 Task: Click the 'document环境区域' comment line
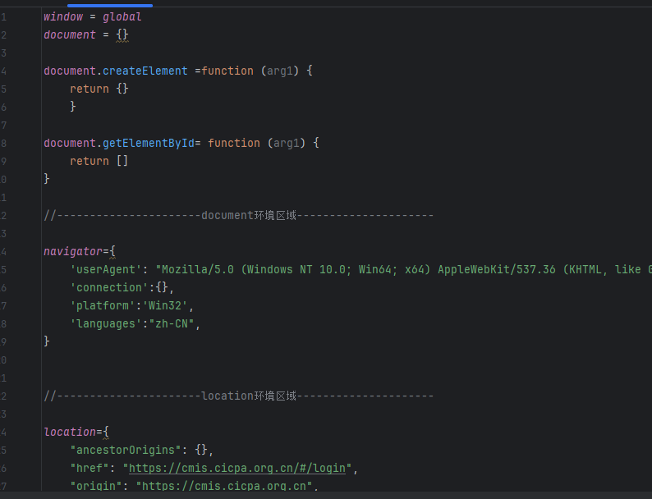point(239,215)
